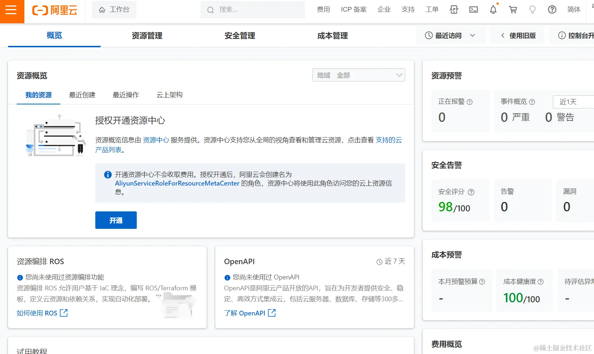The width and height of the screenshot is (594, 354).
Task: Click the resource center illustration image
Action: coord(56,136)
